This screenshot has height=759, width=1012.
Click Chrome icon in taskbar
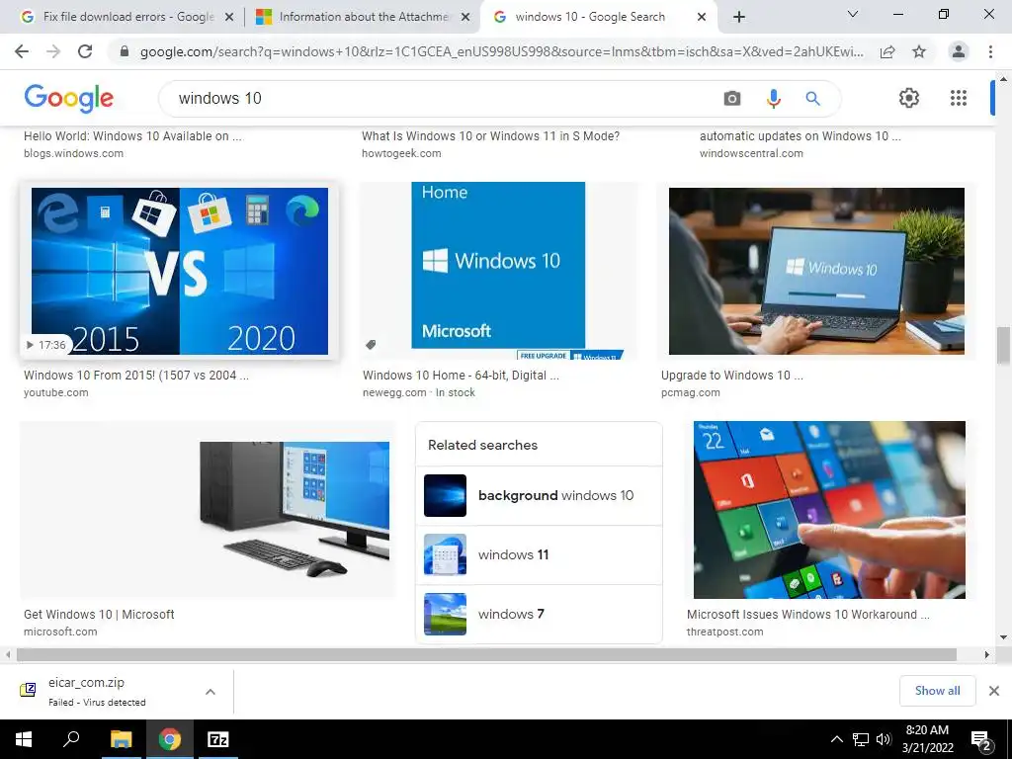[170, 739]
